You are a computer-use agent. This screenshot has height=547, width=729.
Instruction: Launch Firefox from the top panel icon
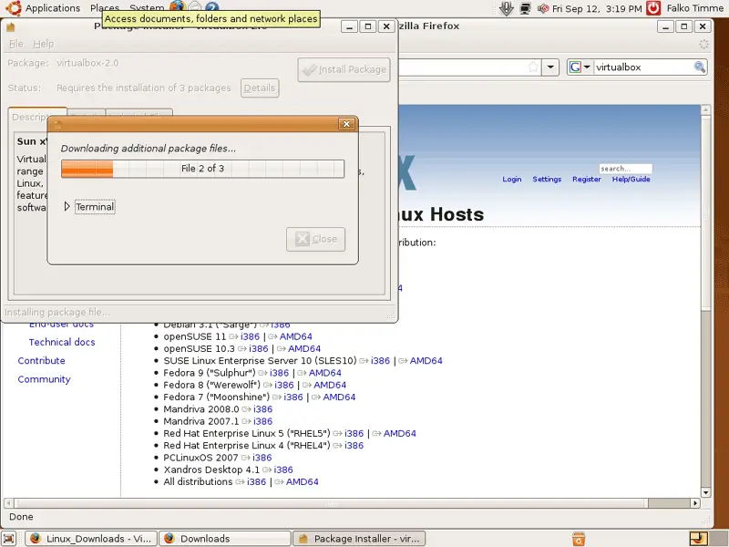coord(177,5)
